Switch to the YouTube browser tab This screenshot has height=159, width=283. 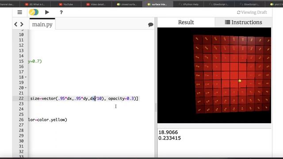pos(66,4)
